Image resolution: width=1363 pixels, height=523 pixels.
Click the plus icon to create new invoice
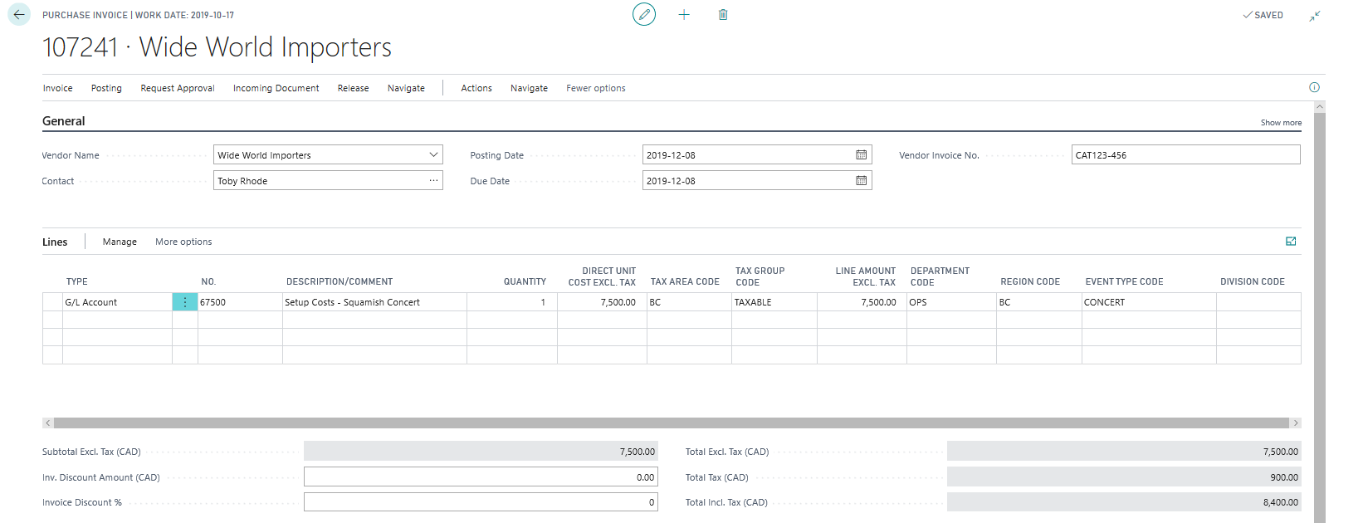coord(684,15)
